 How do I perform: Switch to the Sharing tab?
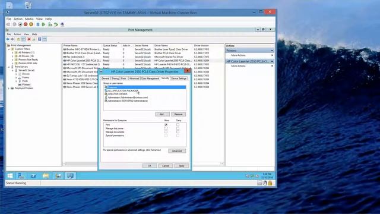[x=115, y=78]
